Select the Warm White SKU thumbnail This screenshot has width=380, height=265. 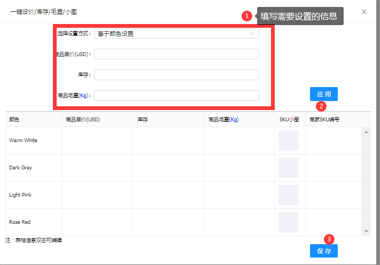[289, 141]
